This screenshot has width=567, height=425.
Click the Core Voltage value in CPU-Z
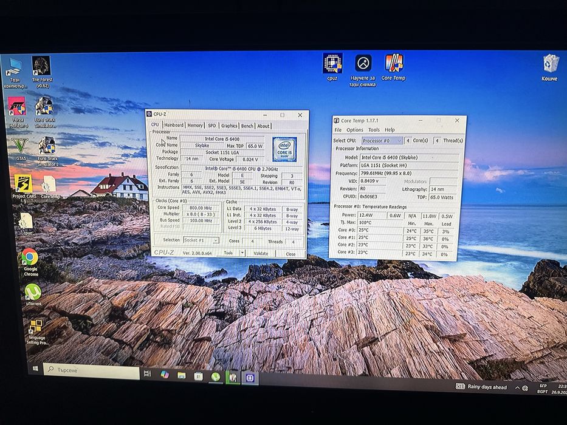click(250, 159)
